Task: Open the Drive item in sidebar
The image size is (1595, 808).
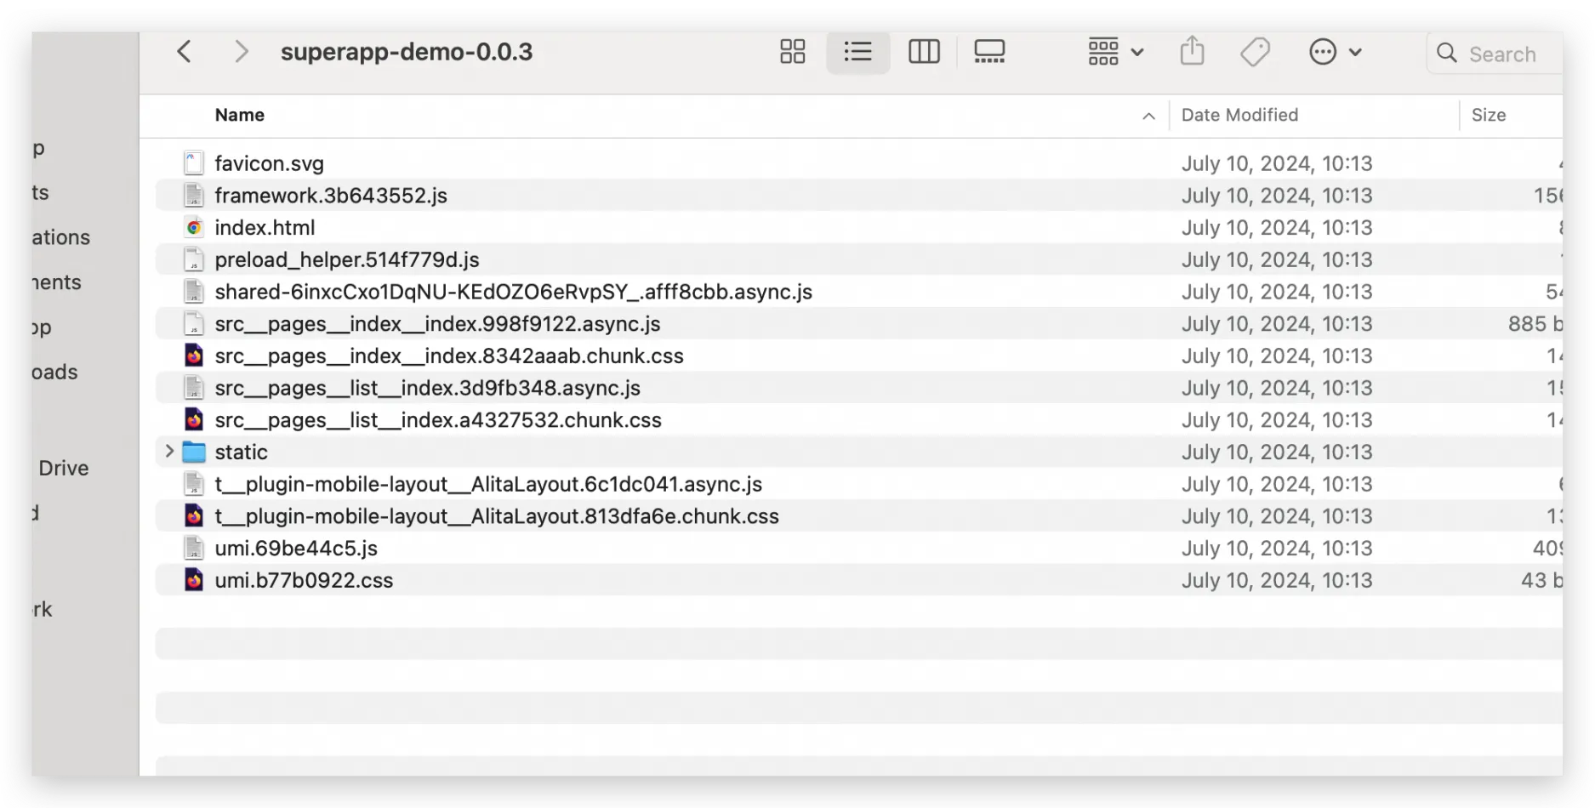Action: point(64,468)
